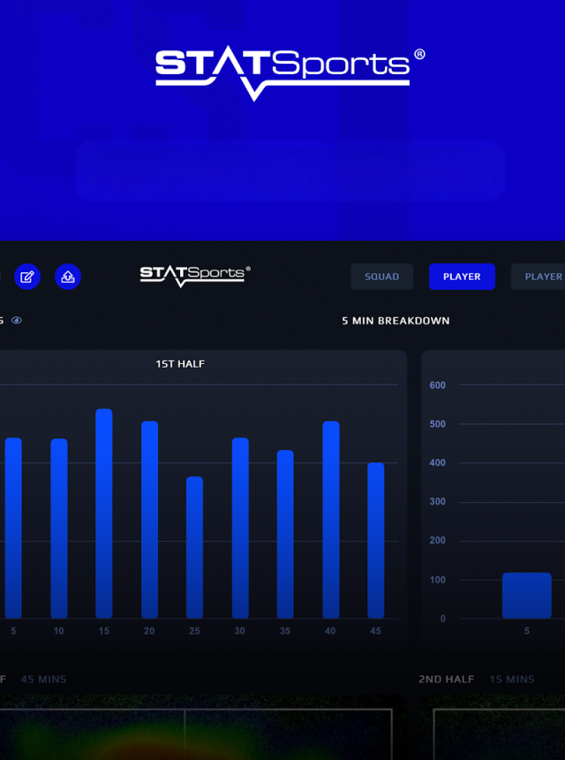Screen dimensions: 565x760
Task: Toggle the eye visibility icon
Action: point(17,321)
